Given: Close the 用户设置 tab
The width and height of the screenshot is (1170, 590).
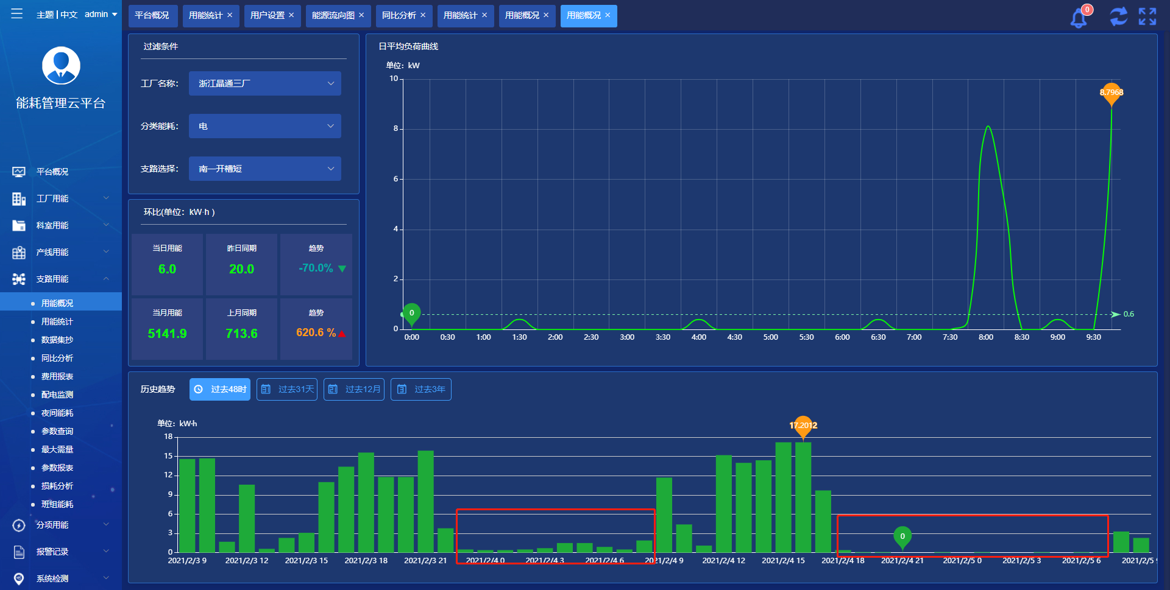Looking at the screenshot, I should tap(291, 15).
